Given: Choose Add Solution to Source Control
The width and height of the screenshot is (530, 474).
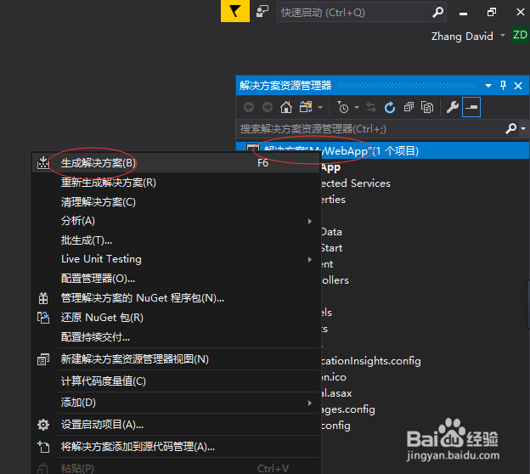Looking at the screenshot, I should coord(176,447).
